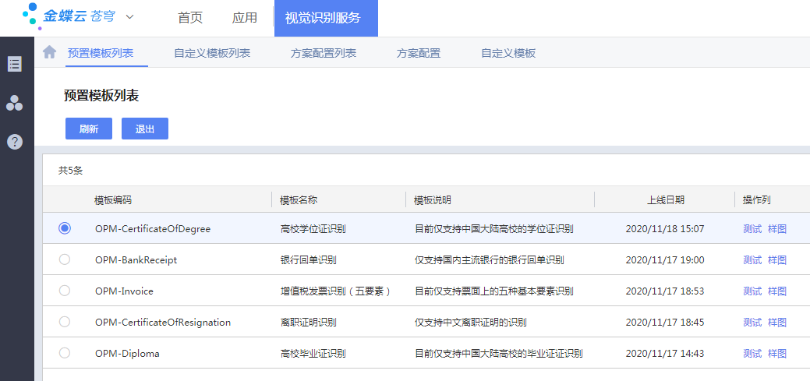Click the 2020/11/17 14:43 date cell
The image size is (810, 381).
(x=665, y=354)
